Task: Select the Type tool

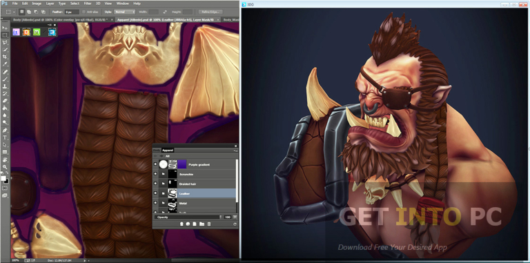Action: [5, 137]
